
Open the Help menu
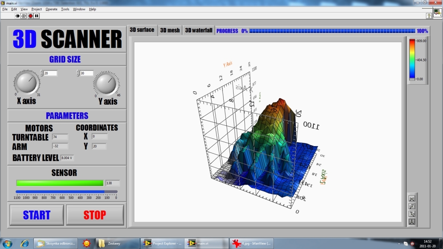click(93, 9)
